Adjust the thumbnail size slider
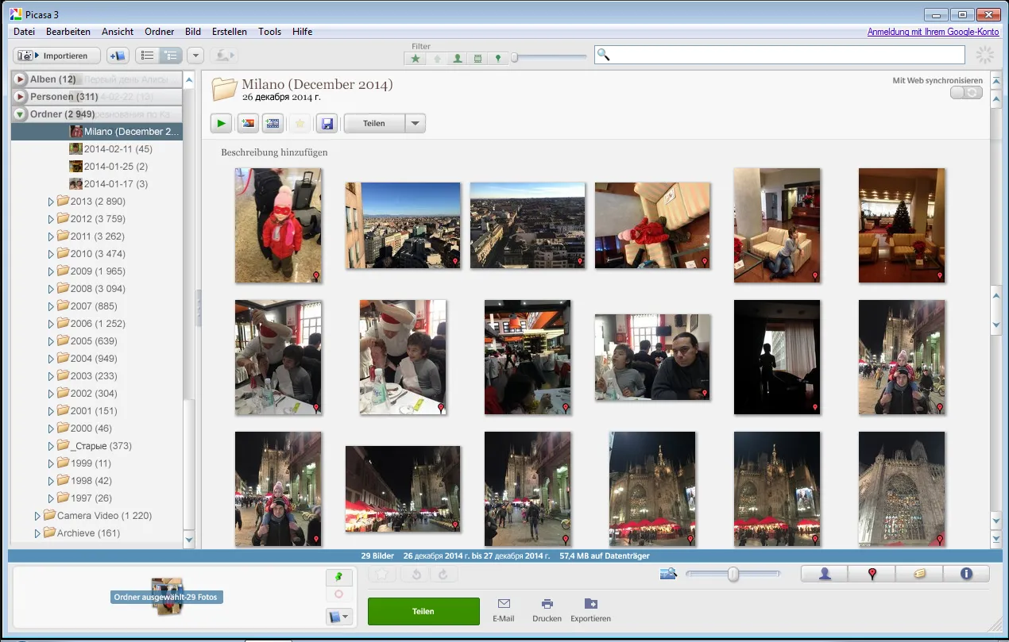Screen dimensions: 1009x642 click(733, 574)
